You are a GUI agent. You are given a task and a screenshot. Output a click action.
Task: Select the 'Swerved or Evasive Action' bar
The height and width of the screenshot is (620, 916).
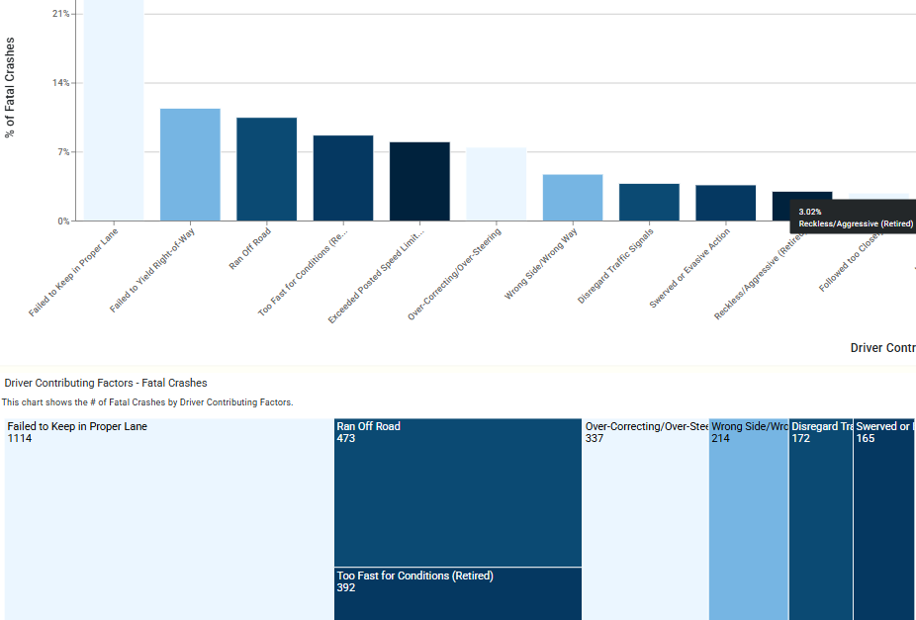[725, 203]
